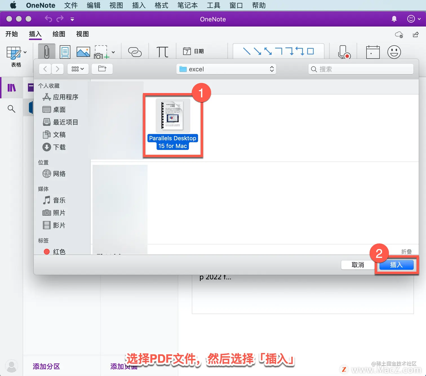Open the 笔记本 menu
This screenshot has height=376, width=426.
tap(187, 5)
